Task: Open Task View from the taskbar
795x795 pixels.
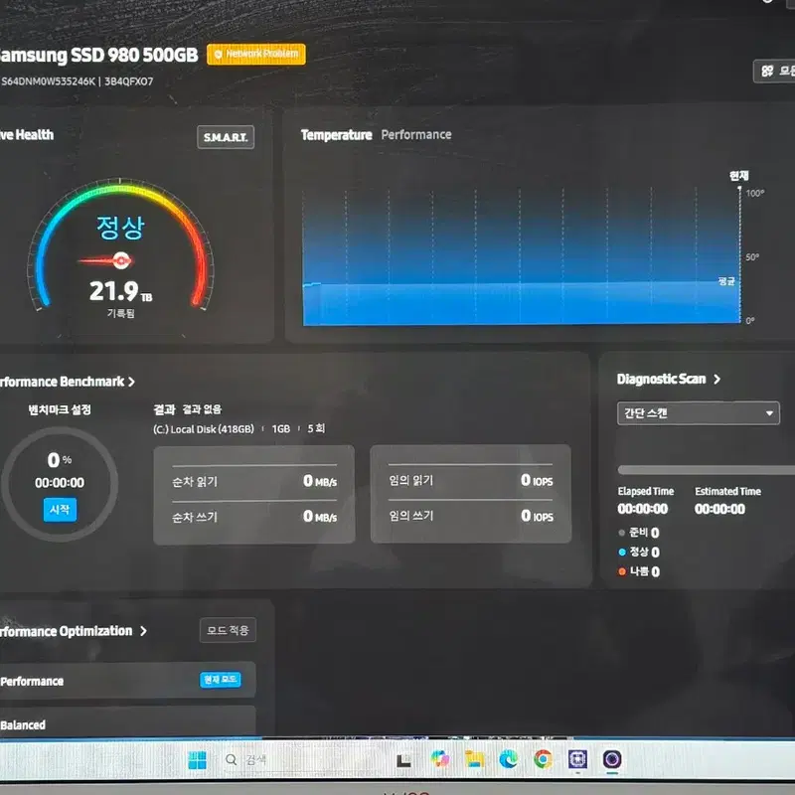Action: 403,760
